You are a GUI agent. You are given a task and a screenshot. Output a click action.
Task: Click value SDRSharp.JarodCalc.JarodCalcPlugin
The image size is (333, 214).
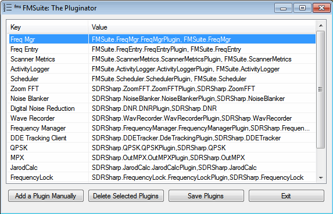point(174,168)
